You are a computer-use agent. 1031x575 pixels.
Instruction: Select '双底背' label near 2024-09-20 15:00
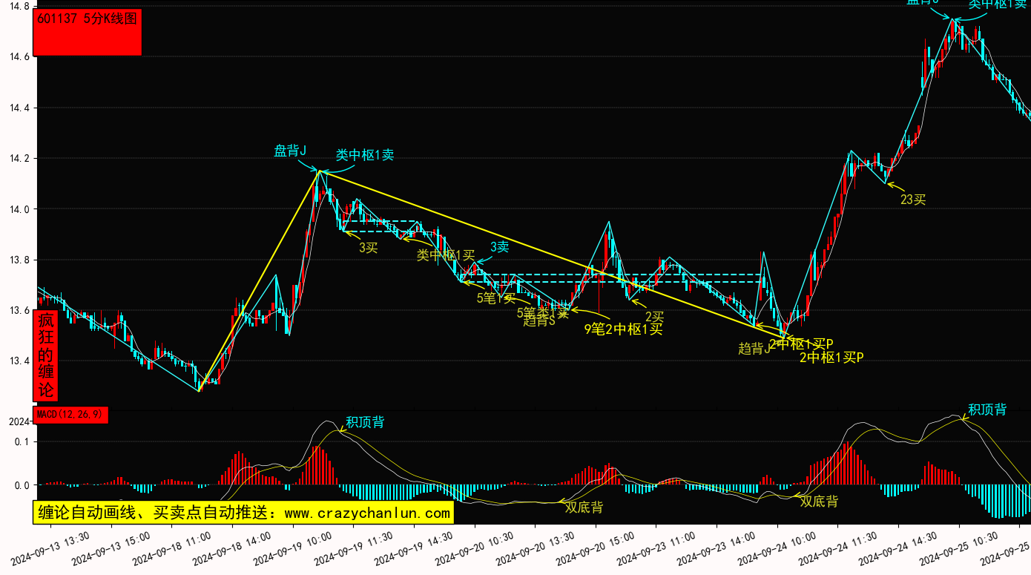point(584,507)
